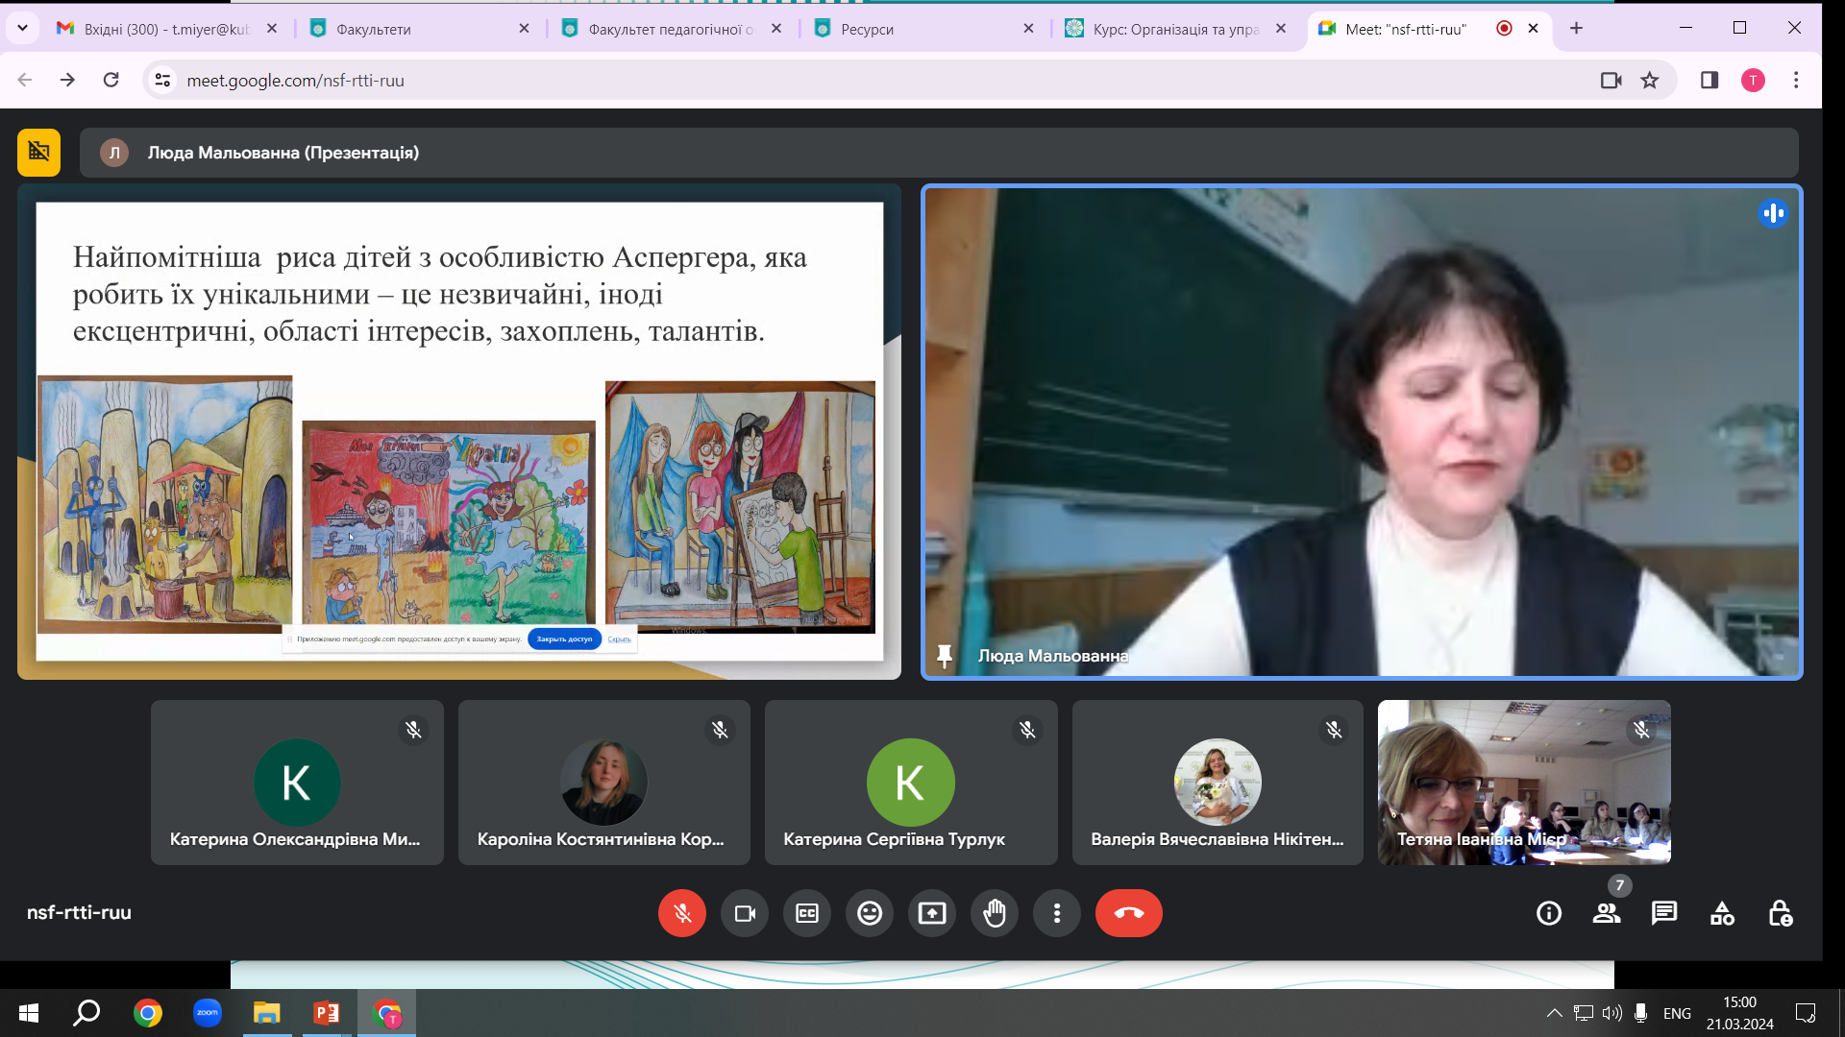Image resolution: width=1845 pixels, height=1037 pixels.
Task: Expand the tab search dropdown arrow
Action: pos(22,29)
